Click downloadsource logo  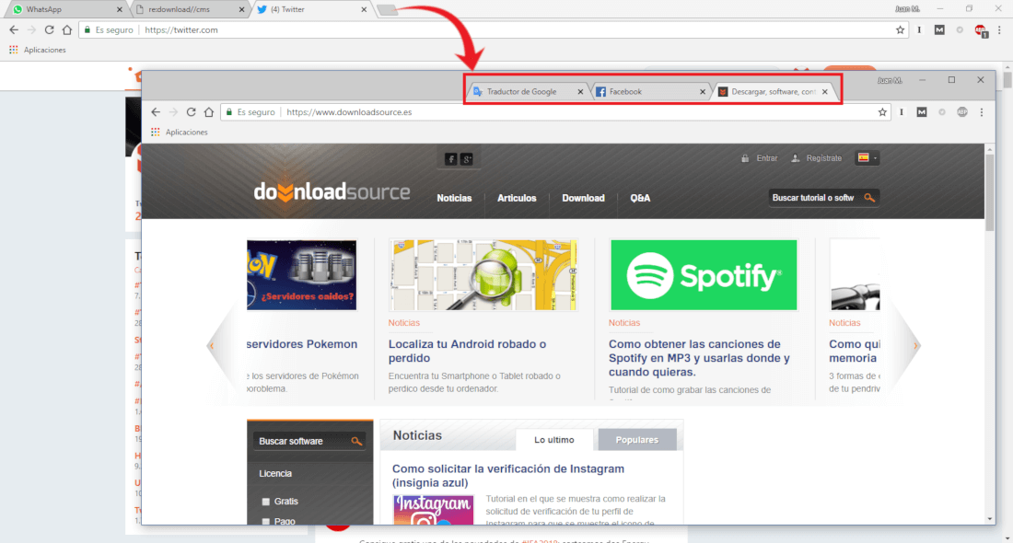(x=332, y=191)
